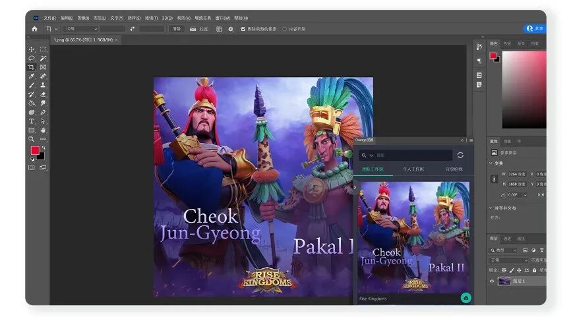Screen dimensions: 571x317
Task: Open the 图像(I) menu
Action: pos(83,18)
